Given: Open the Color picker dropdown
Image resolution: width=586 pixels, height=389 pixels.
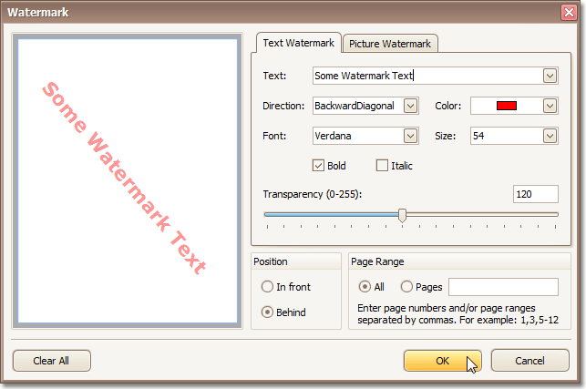Looking at the screenshot, I should point(550,106).
